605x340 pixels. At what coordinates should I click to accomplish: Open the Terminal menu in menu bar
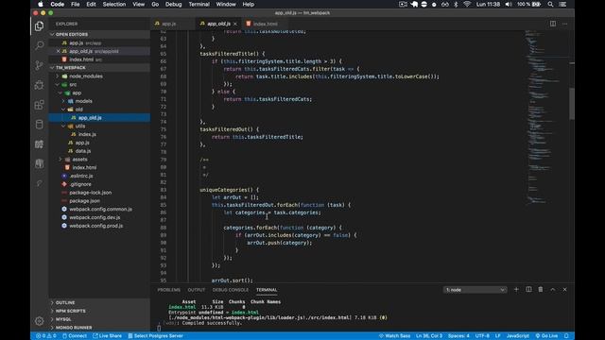[199, 4]
